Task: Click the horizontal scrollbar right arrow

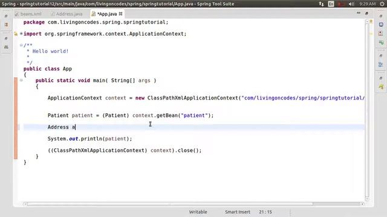Action: (x=362, y=204)
